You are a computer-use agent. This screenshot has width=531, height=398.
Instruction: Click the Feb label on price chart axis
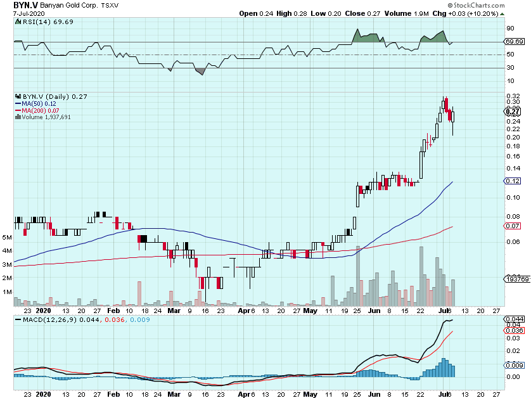click(113, 311)
